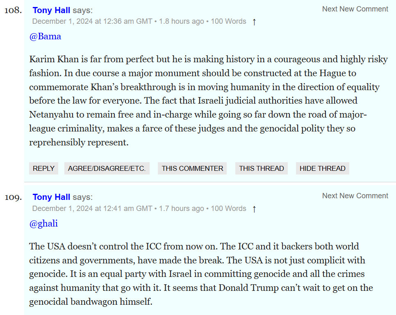Follow the @Bama mention link
Screen dimensions: 396x315
[45, 36]
